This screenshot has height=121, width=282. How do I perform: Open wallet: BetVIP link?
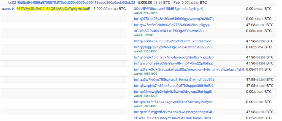(x=143, y=35)
